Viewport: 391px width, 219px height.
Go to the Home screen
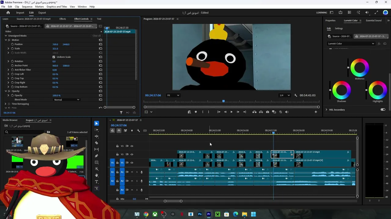pyautogui.click(x=8, y=13)
